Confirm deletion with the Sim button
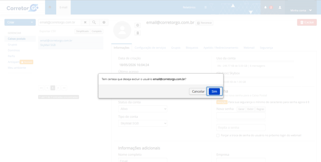This screenshot has width=321, height=162. 214,91
